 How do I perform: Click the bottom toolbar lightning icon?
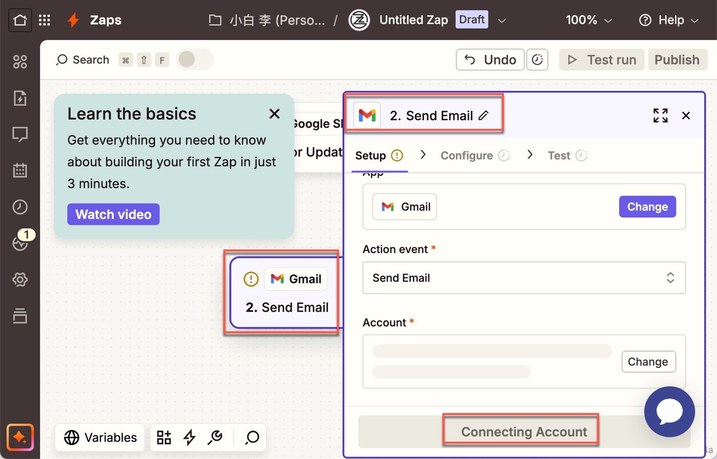189,438
